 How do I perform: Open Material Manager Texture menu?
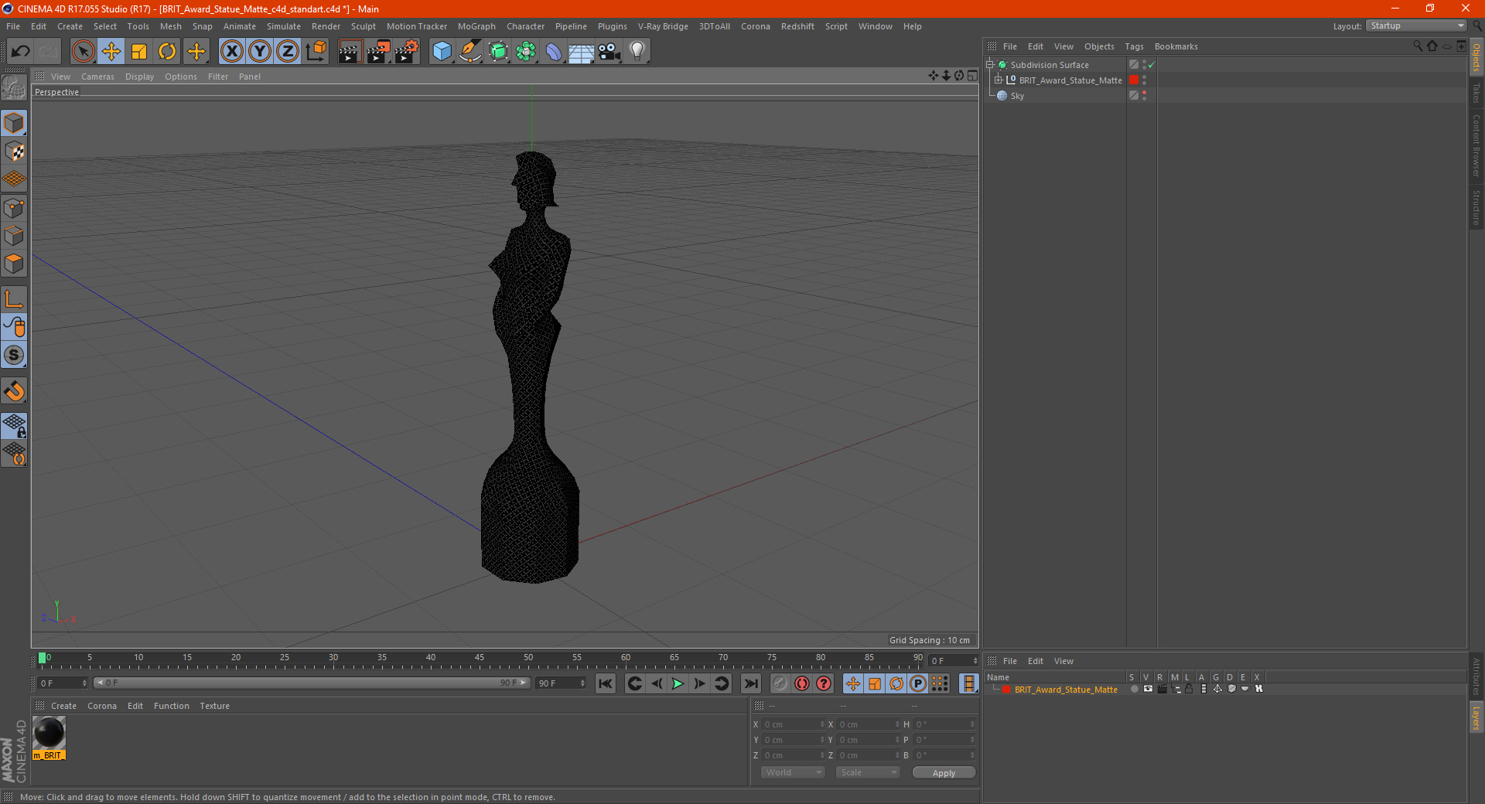(x=214, y=706)
